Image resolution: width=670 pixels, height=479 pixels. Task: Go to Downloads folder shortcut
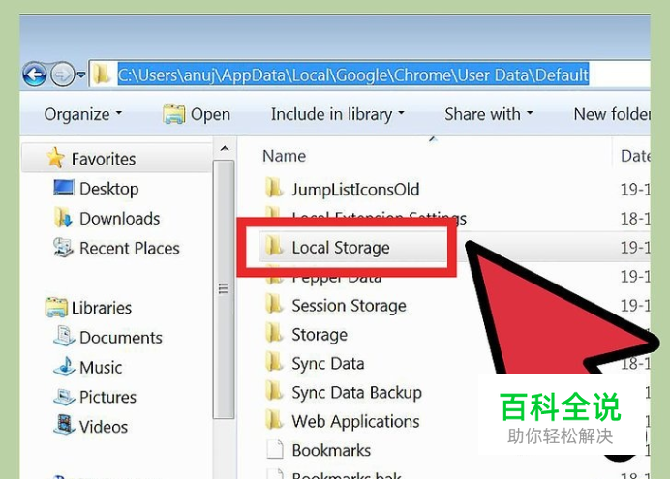point(107,218)
